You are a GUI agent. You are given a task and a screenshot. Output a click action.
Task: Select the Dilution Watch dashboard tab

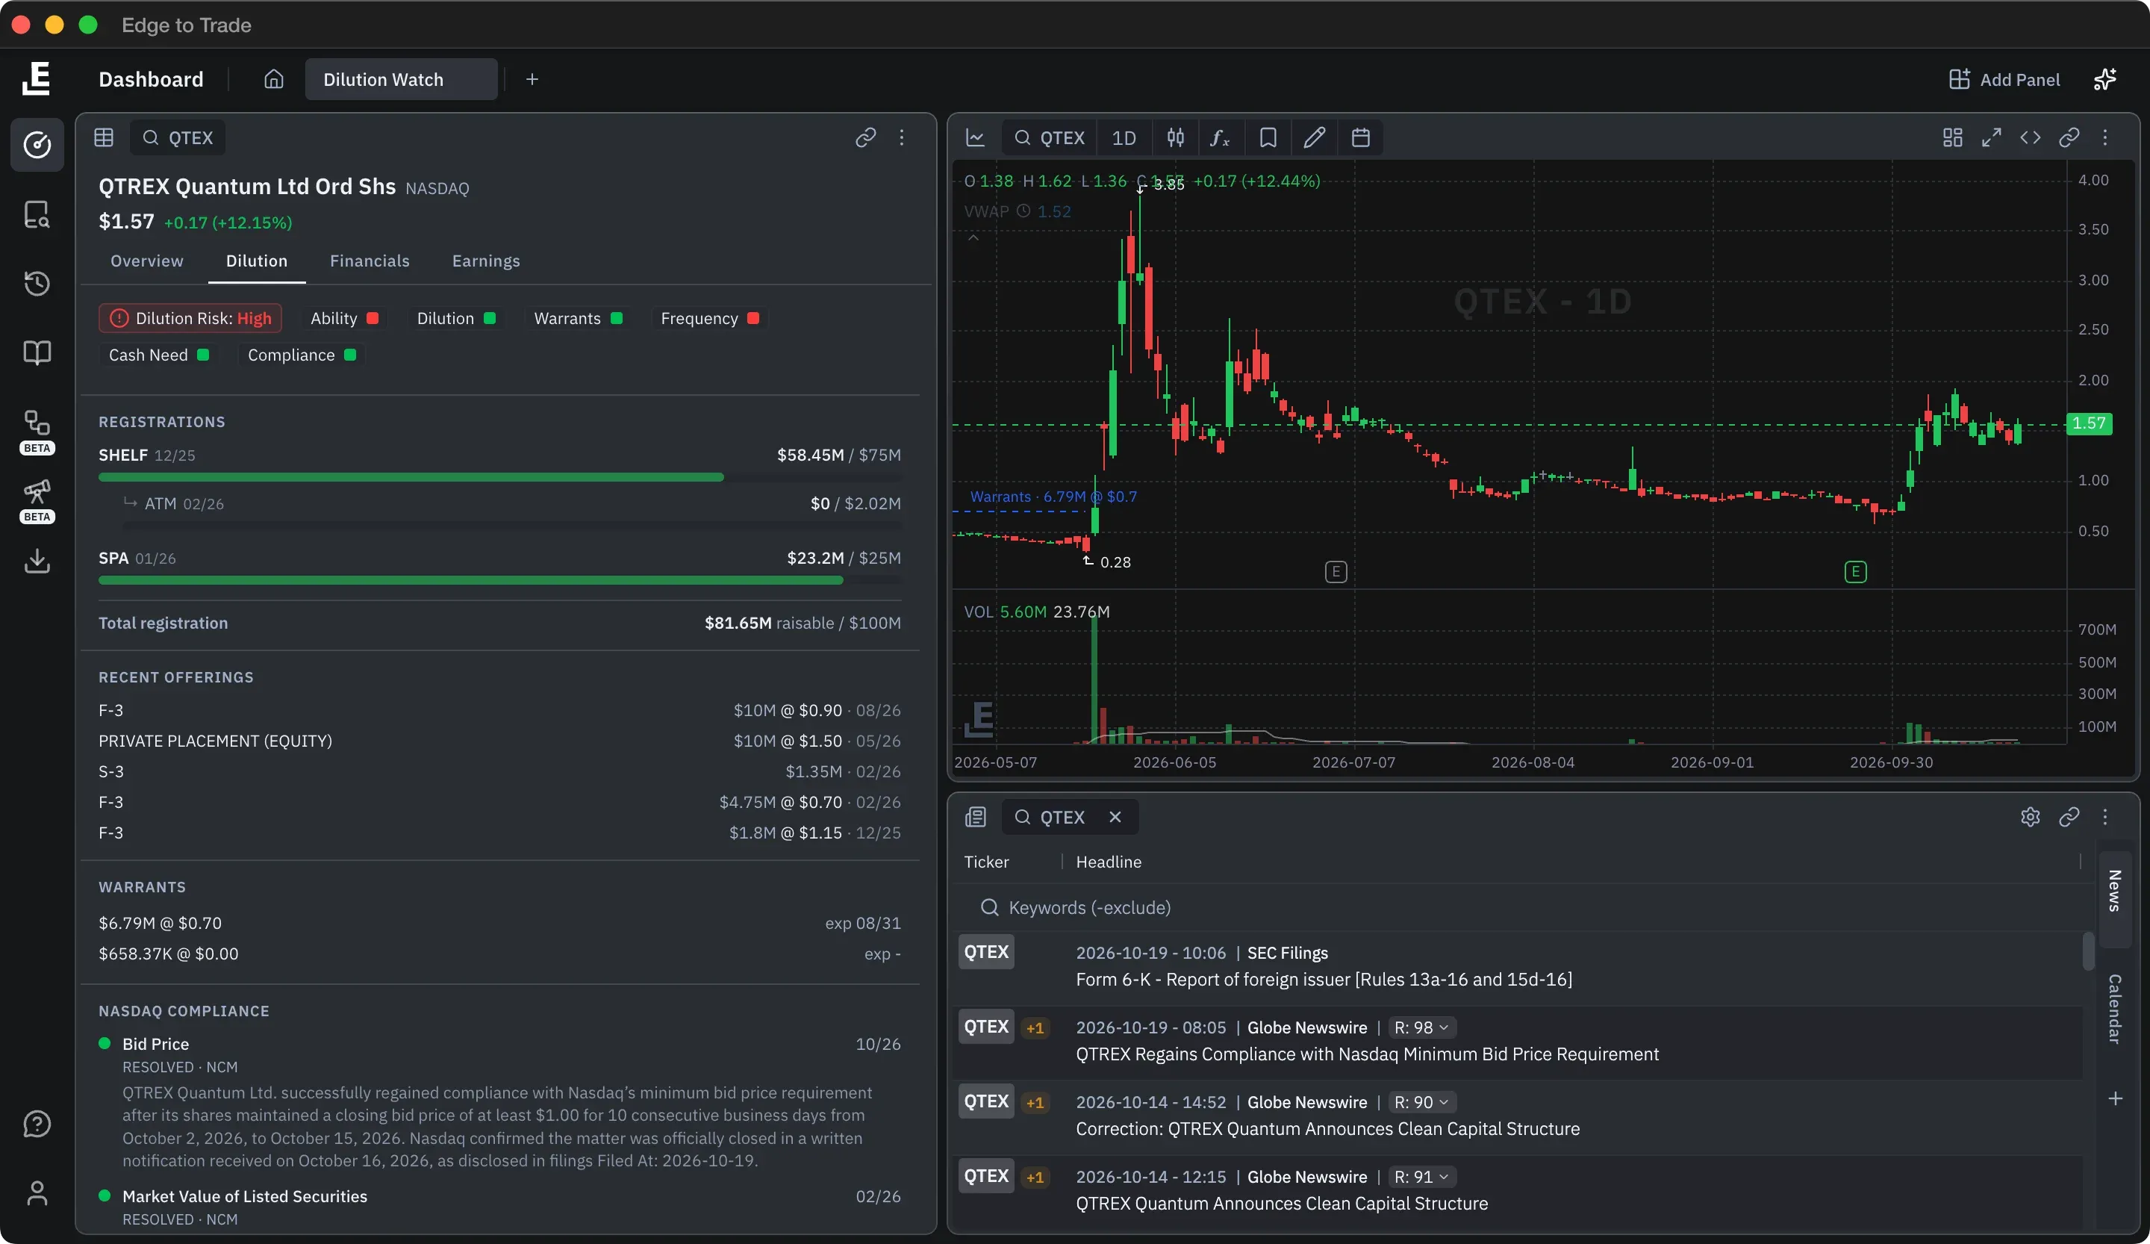coord(401,79)
